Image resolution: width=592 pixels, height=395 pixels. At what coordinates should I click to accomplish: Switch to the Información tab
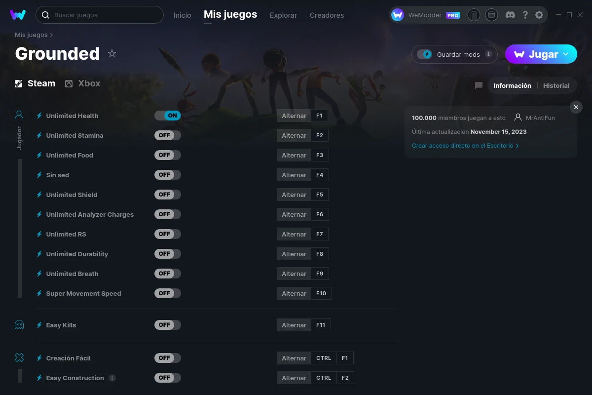coord(512,85)
